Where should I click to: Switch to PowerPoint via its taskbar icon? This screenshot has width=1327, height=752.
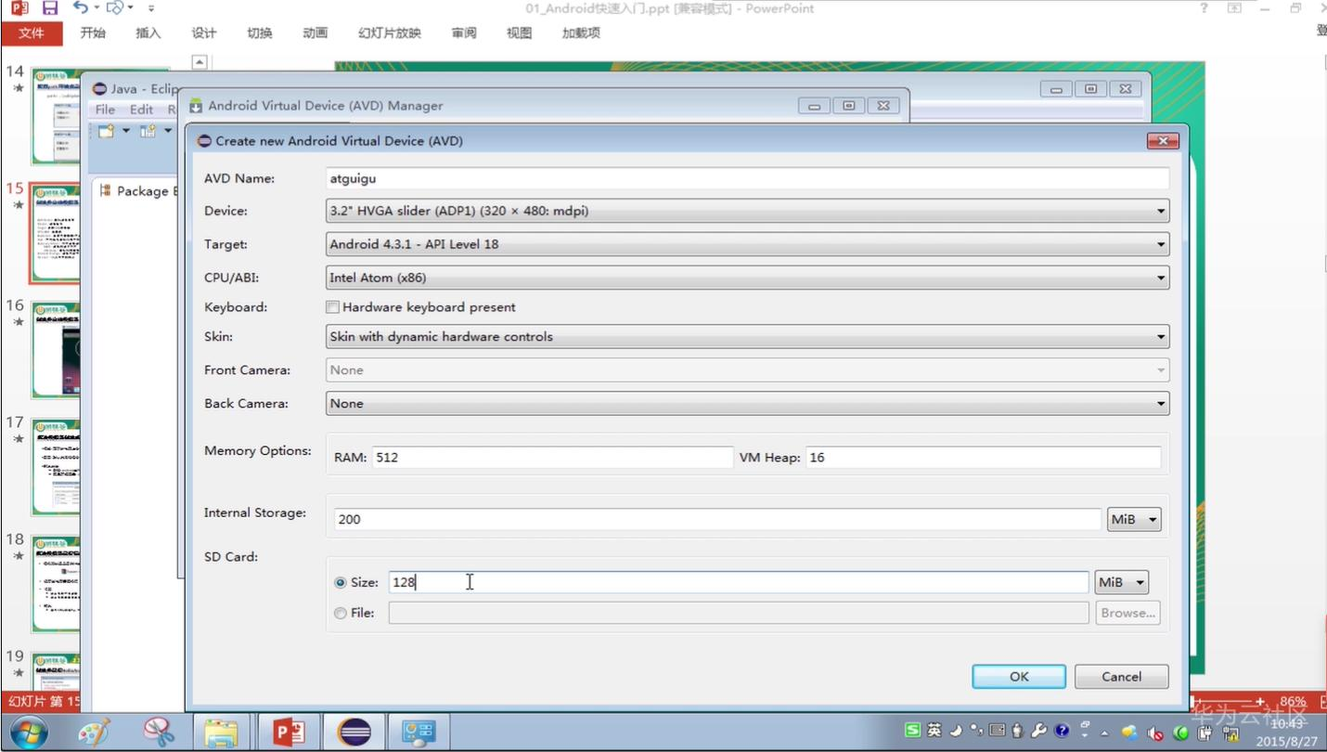coord(289,733)
